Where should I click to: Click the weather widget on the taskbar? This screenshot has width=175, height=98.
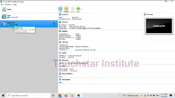pos(129,96)
